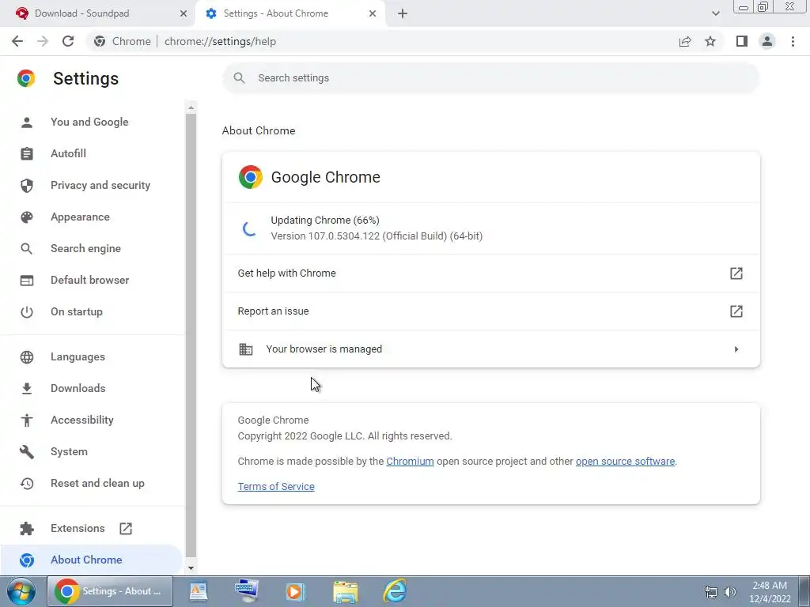Viewport: 810px width, 607px height.
Task: Open the Windows Start menu
Action: (x=21, y=591)
